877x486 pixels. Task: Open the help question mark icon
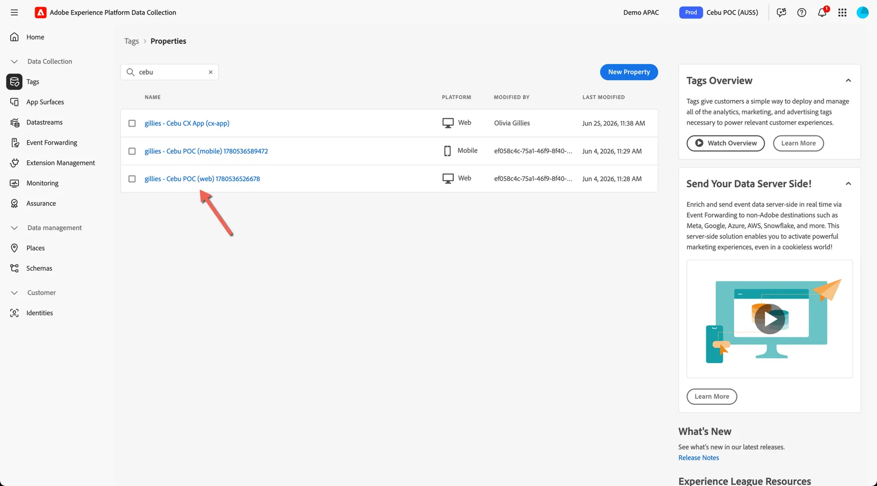(x=801, y=12)
